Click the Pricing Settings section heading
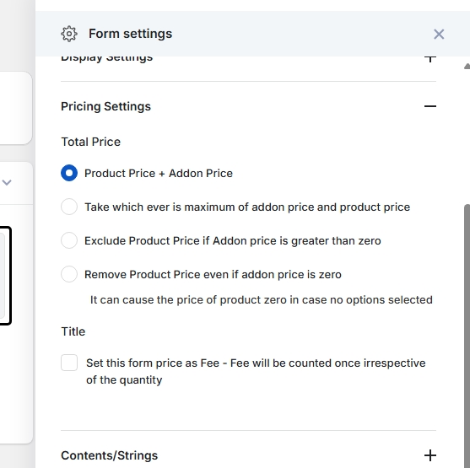 click(105, 106)
